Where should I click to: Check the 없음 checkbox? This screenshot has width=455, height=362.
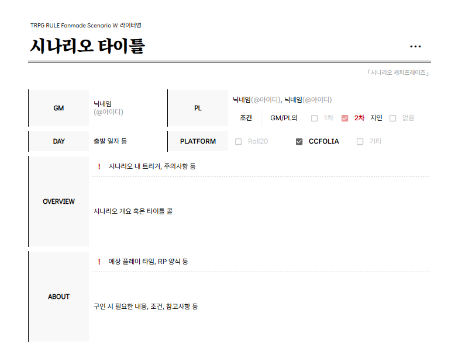coord(392,118)
